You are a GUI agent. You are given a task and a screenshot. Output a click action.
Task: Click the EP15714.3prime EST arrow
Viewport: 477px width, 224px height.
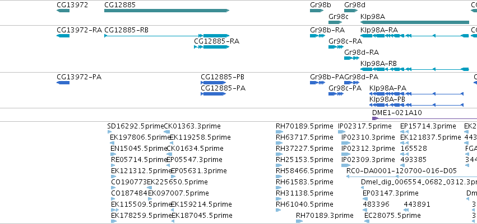click(404, 132)
